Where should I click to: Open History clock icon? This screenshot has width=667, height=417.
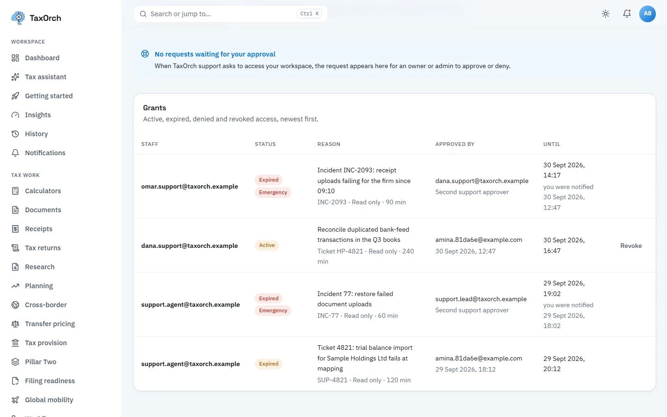[x=15, y=134]
